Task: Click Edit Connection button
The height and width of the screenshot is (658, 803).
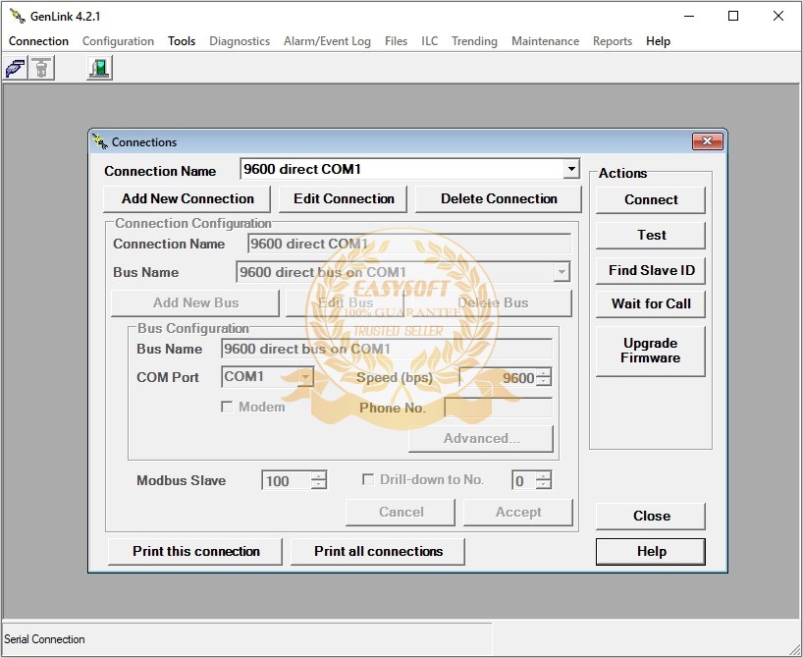Action: (344, 198)
